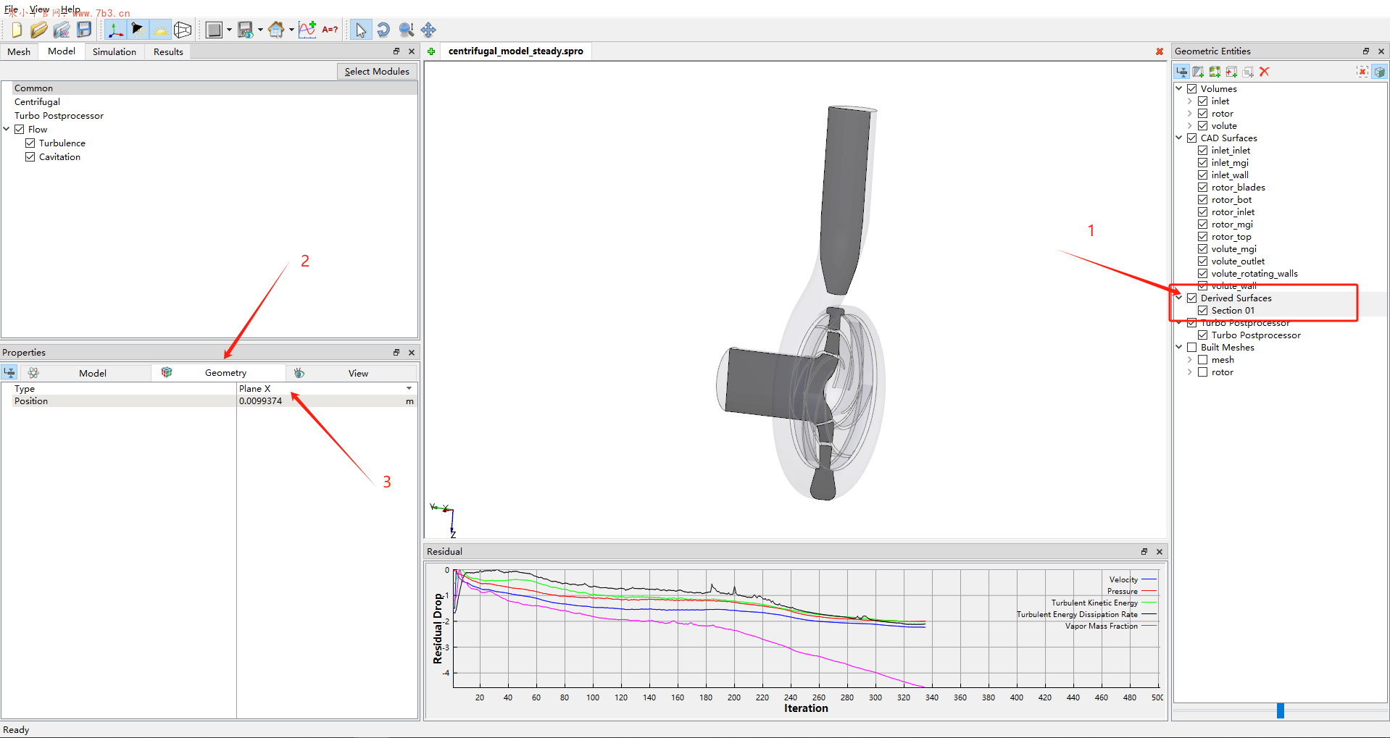Click the Select Modules button

point(376,72)
